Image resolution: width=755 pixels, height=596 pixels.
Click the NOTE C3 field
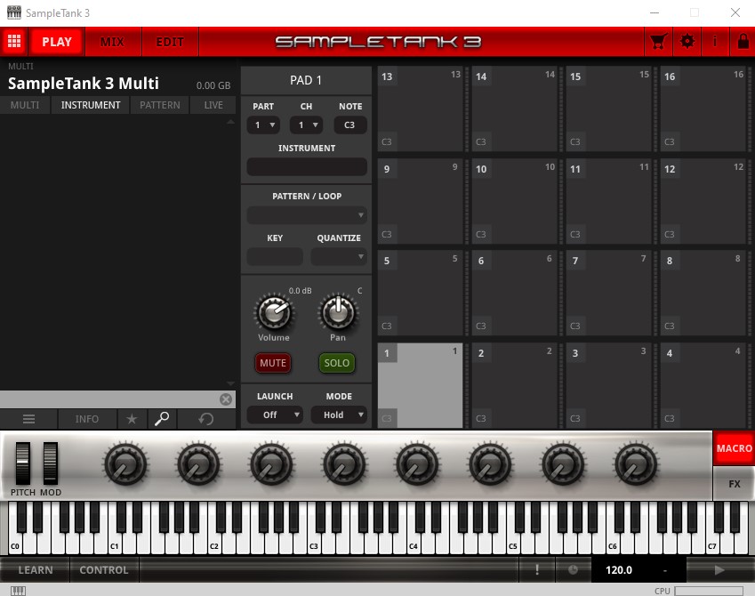(x=349, y=125)
